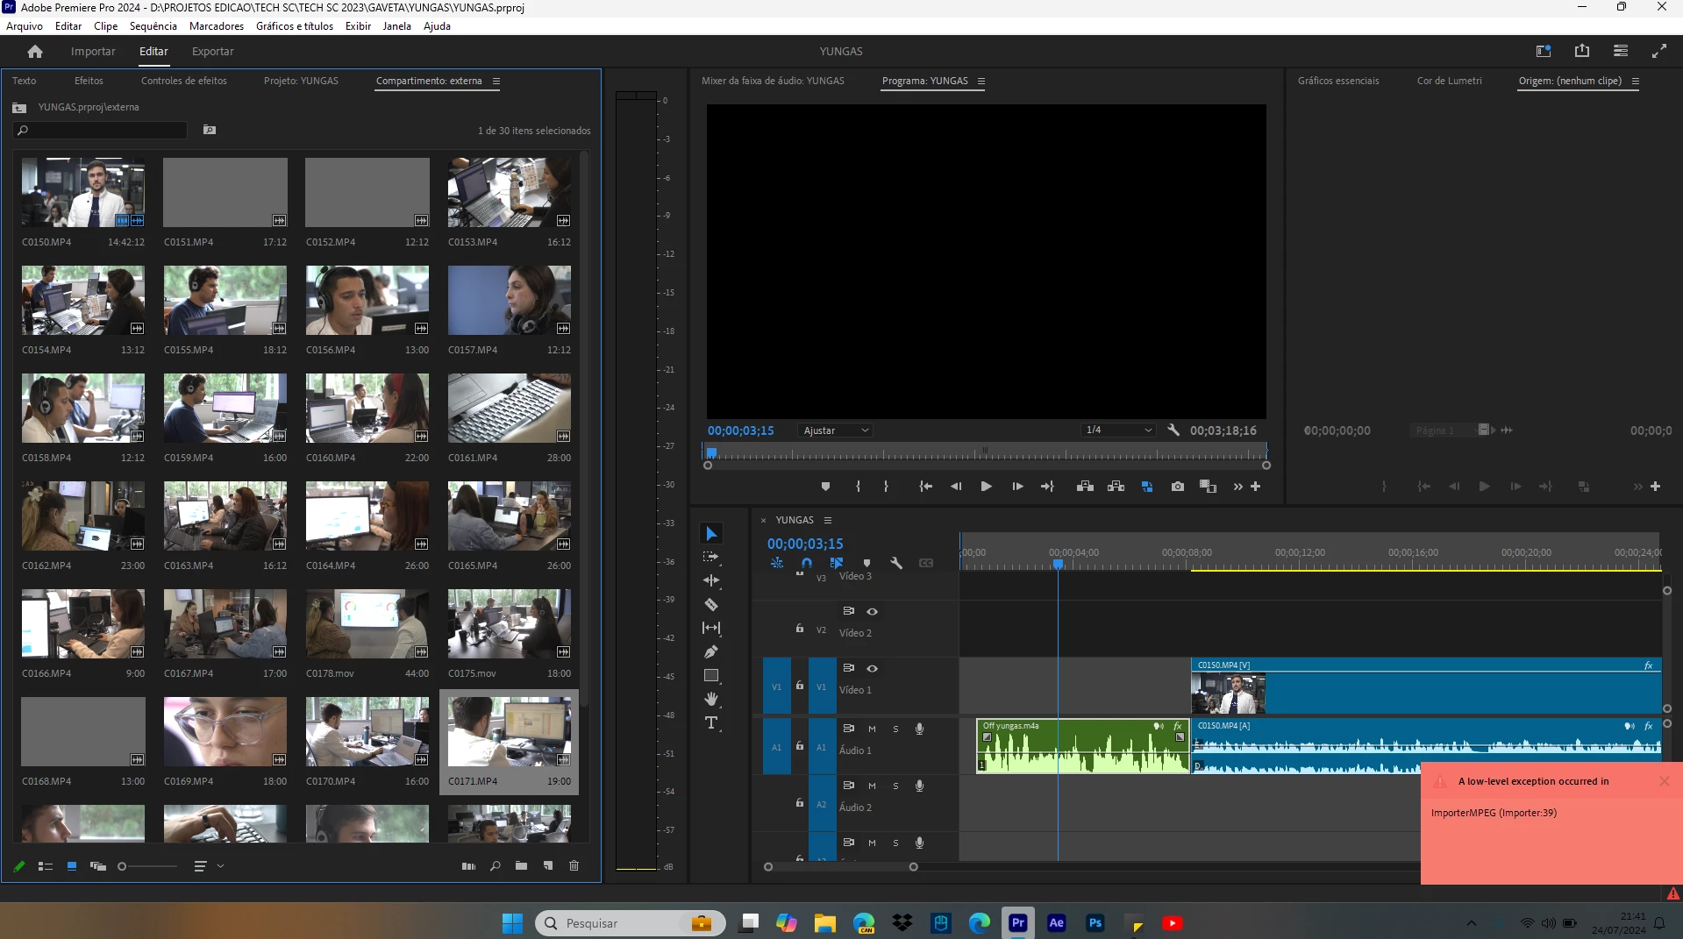The image size is (1683, 939).
Task: Click the bin search field
Action: pos(101,131)
